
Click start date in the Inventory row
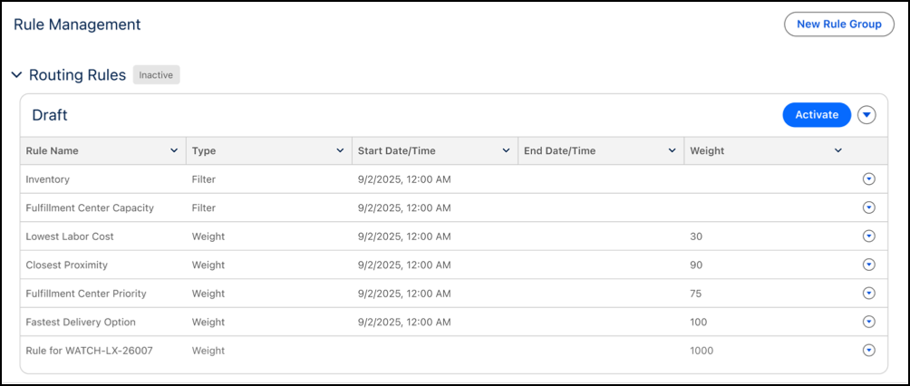404,179
